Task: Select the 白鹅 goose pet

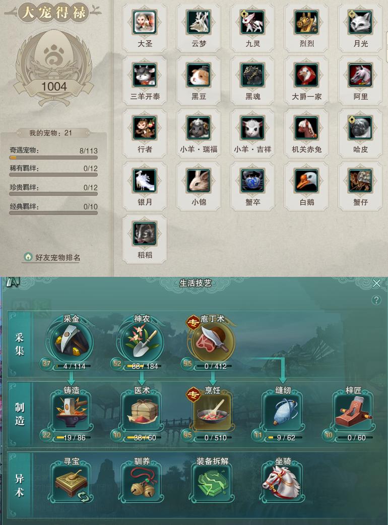Action: [306, 181]
